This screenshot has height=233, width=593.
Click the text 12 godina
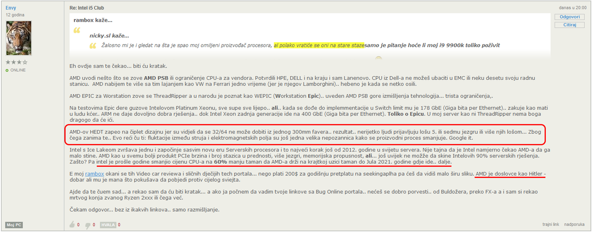point(15,15)
